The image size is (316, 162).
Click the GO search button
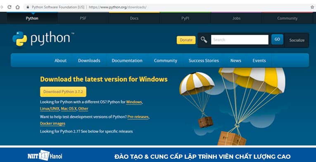click(x=277, y=39)
